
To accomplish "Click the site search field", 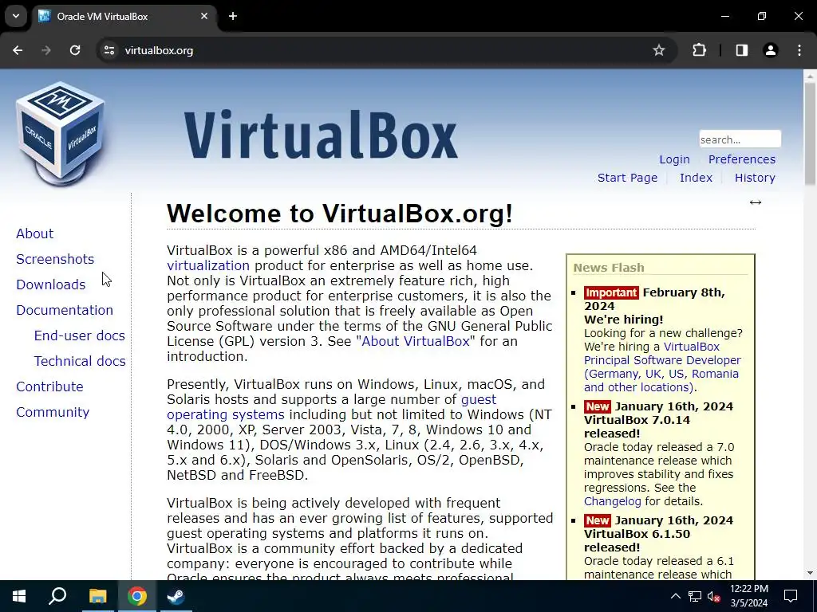I will [x=740, y=139].
